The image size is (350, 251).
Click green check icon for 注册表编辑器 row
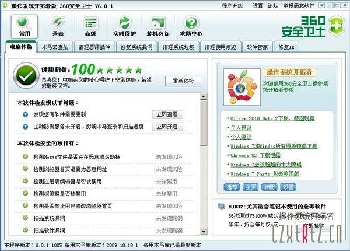point(26,181)
